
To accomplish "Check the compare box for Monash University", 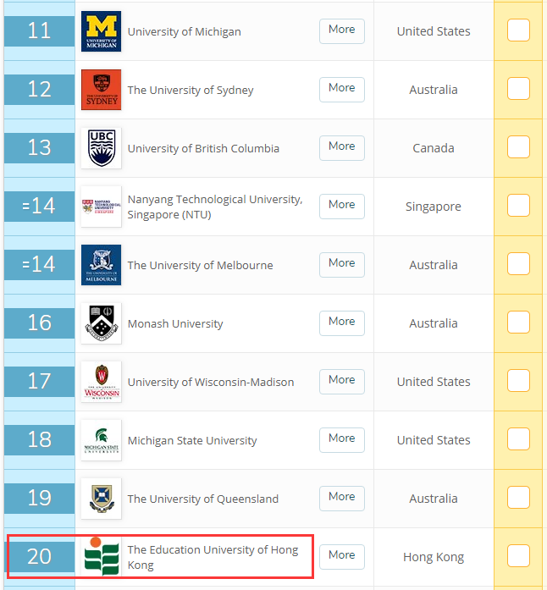I will 518,323.
